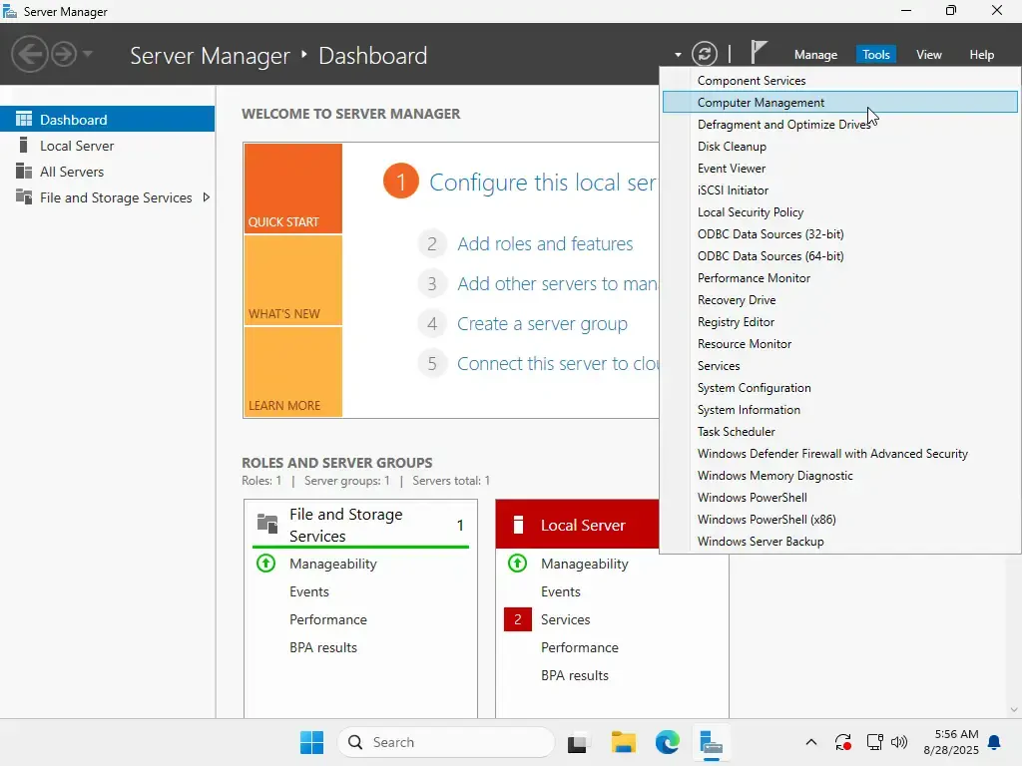This screenshot has width=1022, height=766.
Task: Open the File and Storage Services tile header
Action: point(360,525)
